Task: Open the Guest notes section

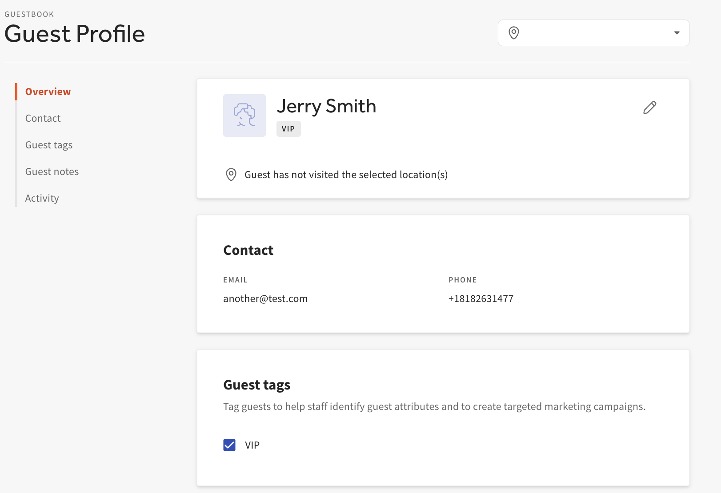Action: [52, 171]
